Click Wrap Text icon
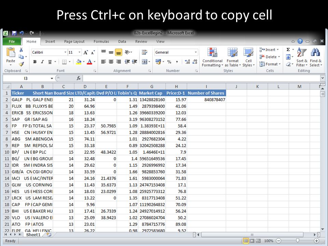Image resolution: width=328 pixels, height=246 pixels. 144,52
